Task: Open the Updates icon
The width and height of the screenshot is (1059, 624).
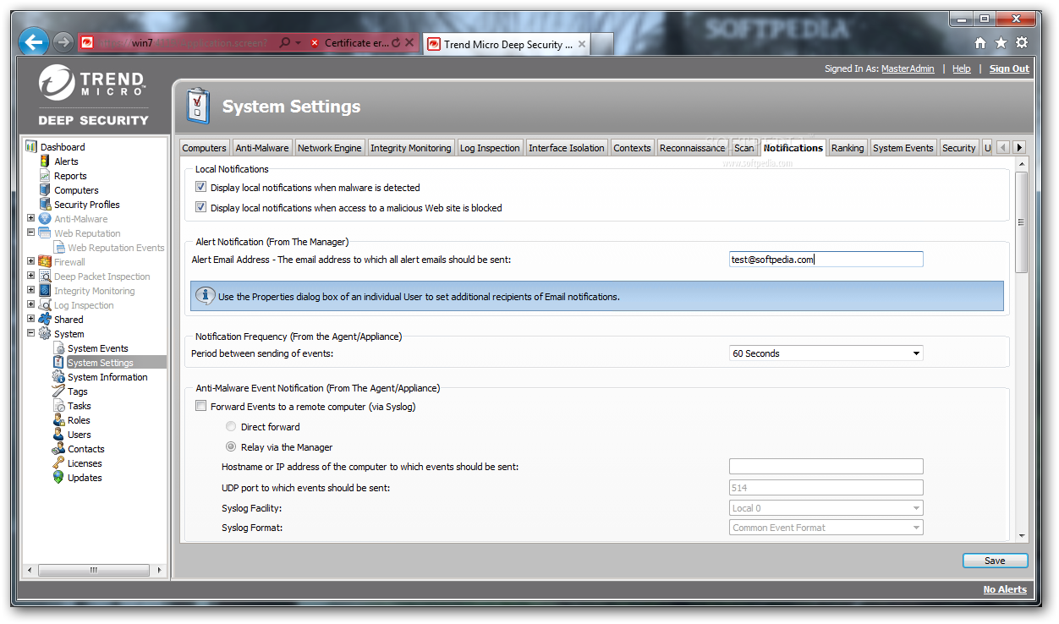Action: (x=58, y=478)
